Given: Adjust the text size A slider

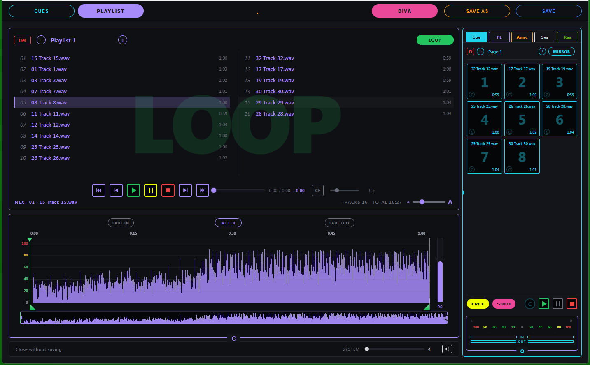Looking at the screenshot, I should click(429, 202).
